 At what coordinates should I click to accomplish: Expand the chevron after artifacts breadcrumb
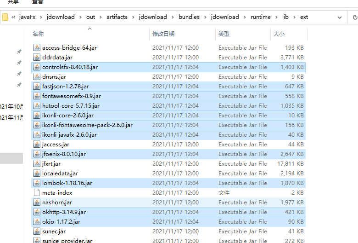click(133, 17)
